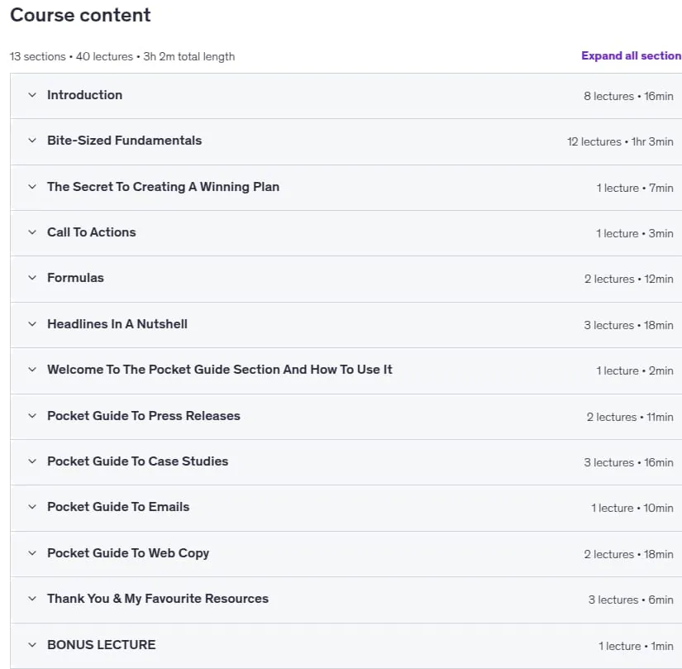Open the Bite-Sized Fundamentals title
682x669 pixels.
pos(124,141)
